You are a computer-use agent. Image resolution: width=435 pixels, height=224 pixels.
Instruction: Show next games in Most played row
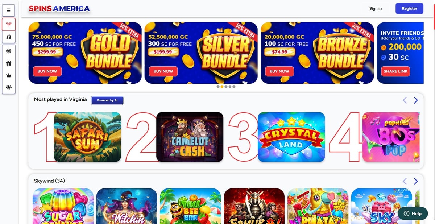(x=416, y=100)
